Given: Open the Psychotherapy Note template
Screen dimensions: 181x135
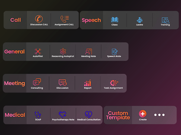Looking at the screenshot, I should tap(63, 114).
